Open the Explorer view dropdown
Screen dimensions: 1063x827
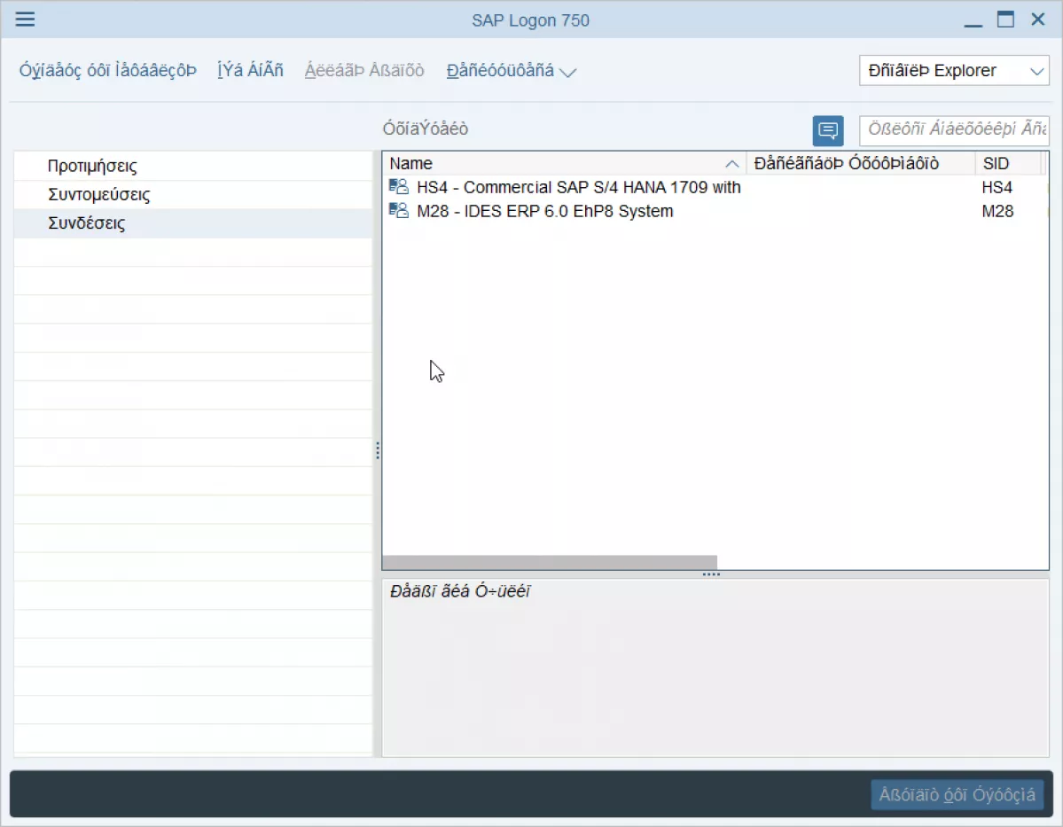[954, 71]
